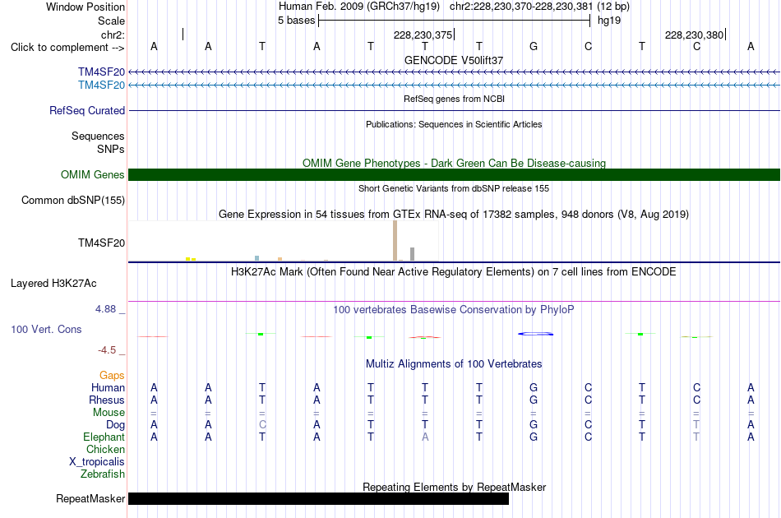
Task: Click the TM4SF20 GTEx expression label
Action: point(101,243)
